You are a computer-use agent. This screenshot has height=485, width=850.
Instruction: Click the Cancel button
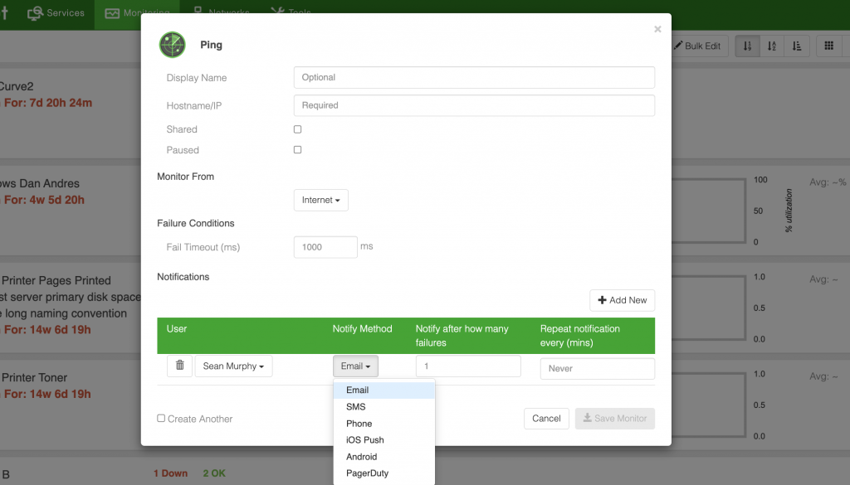point(546,419)
